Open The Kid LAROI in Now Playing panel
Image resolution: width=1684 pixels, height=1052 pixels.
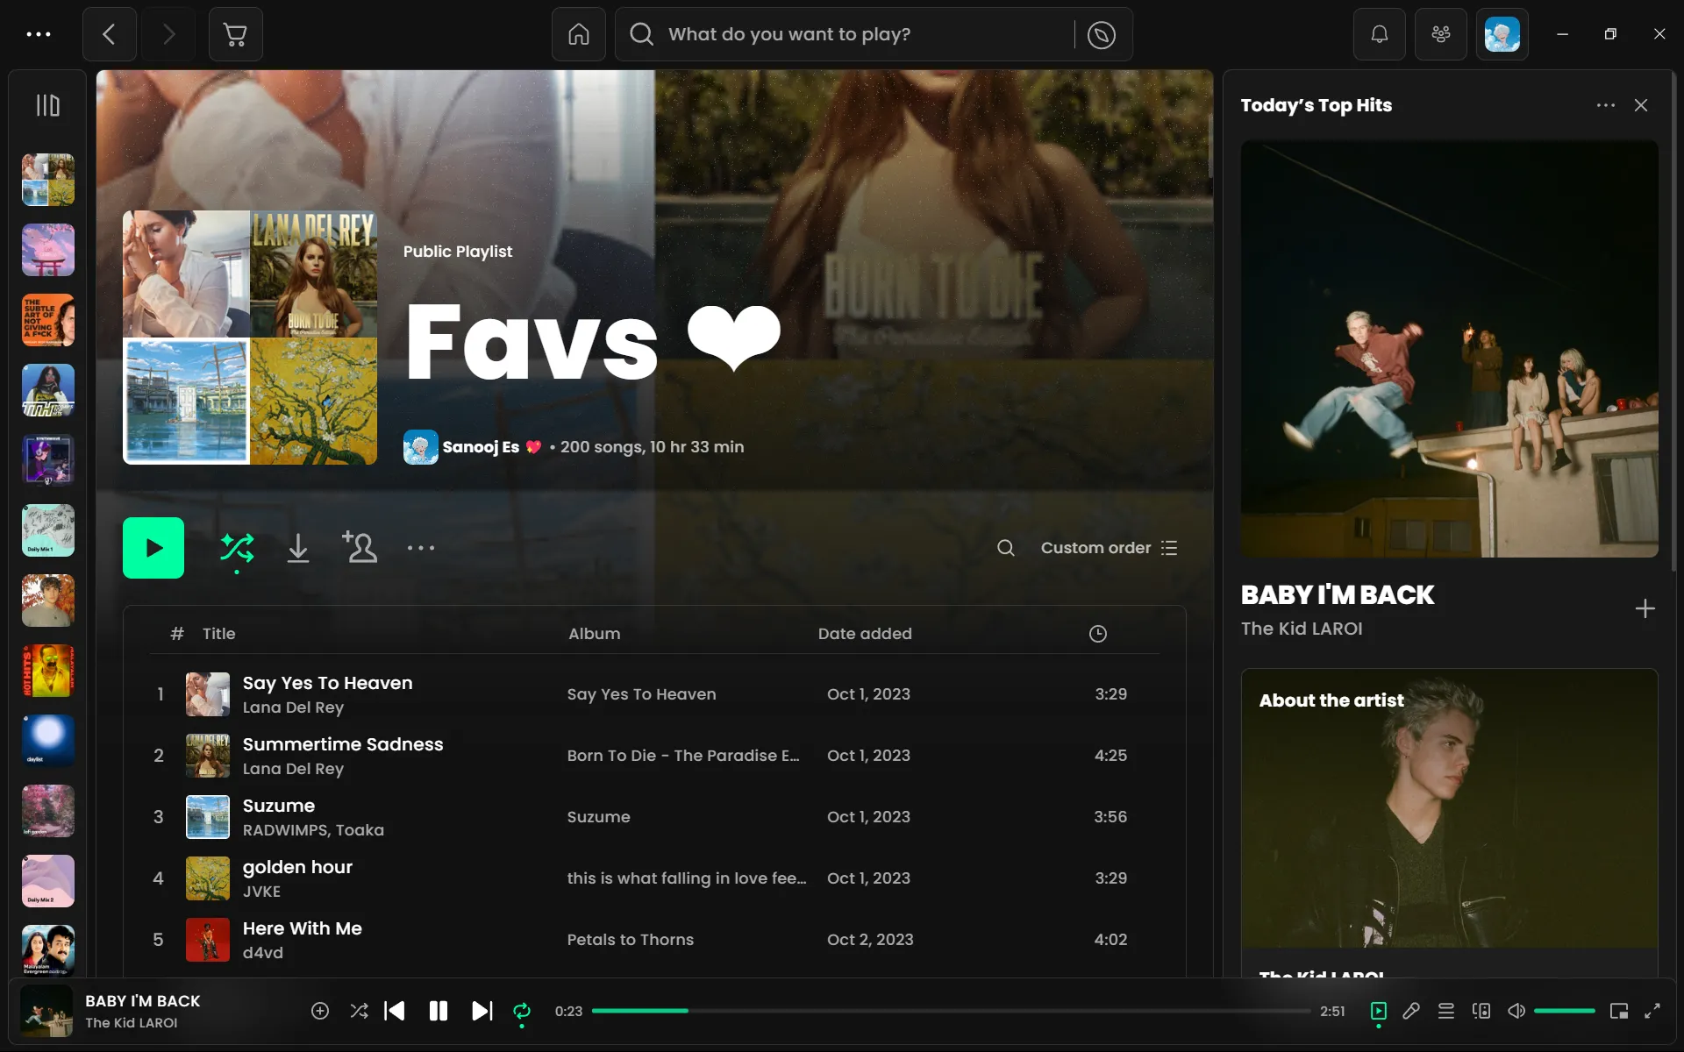point(1302,629)
